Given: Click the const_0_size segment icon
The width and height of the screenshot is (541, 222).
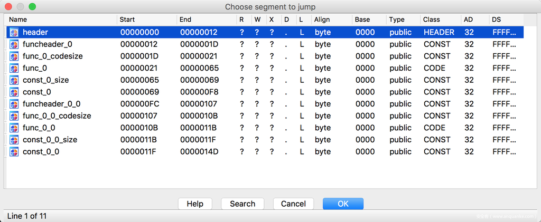Looking at the screenshot, I should (14, 80).
